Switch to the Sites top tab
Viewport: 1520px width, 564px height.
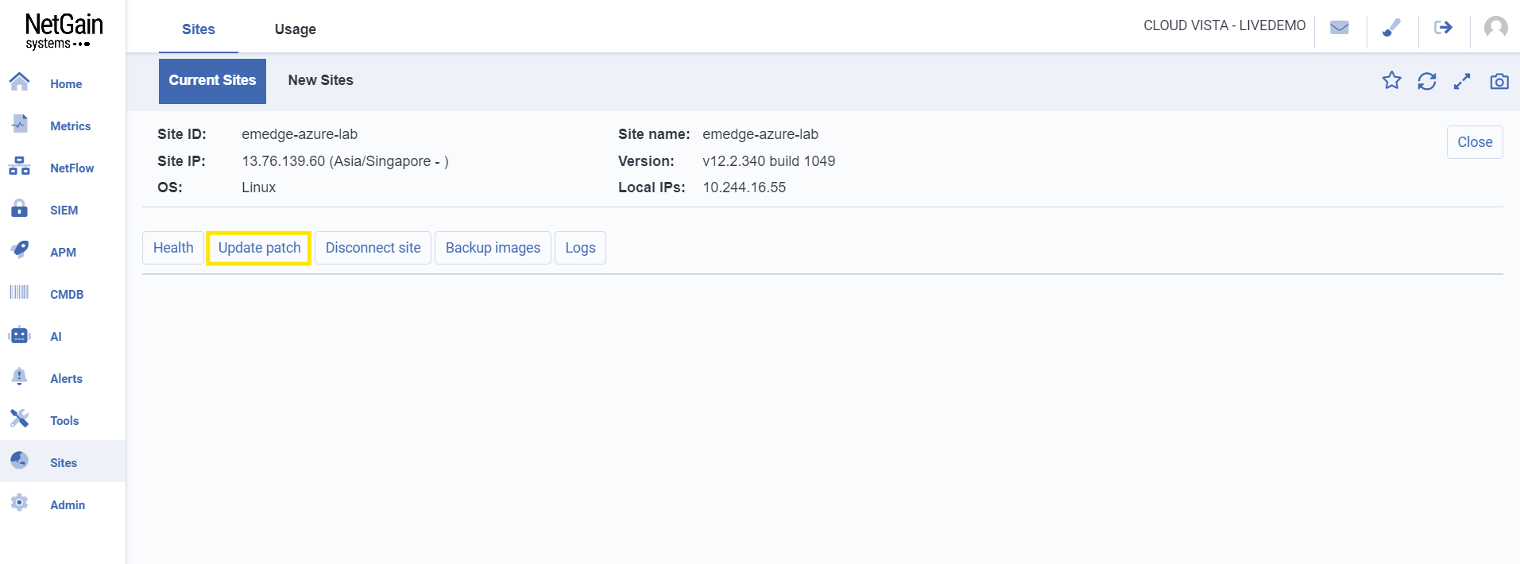click(199, 29)
